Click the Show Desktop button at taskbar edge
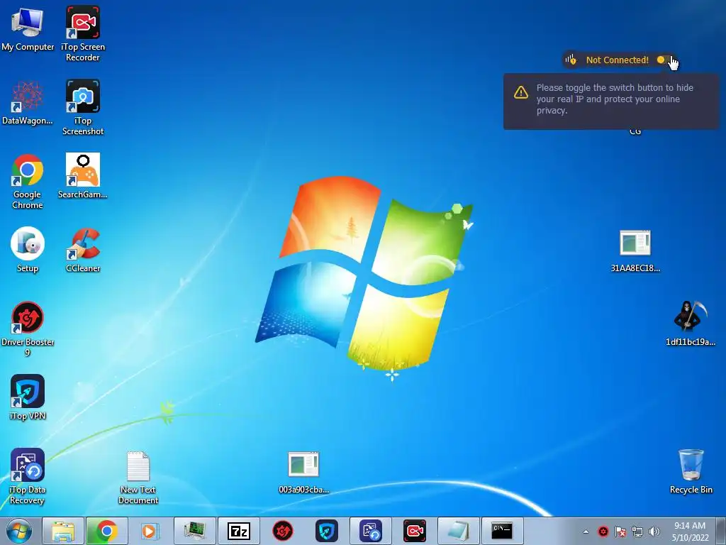726x545 pixels. tap(721, 531)
